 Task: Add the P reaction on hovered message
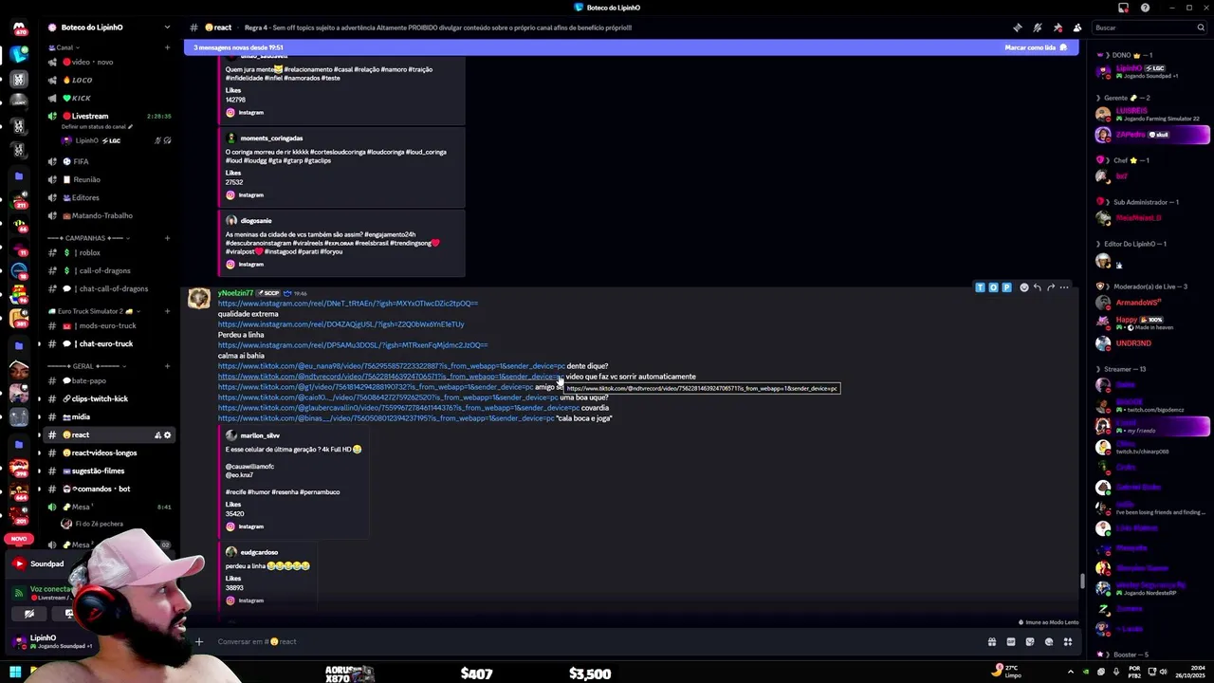[1006, 287]
